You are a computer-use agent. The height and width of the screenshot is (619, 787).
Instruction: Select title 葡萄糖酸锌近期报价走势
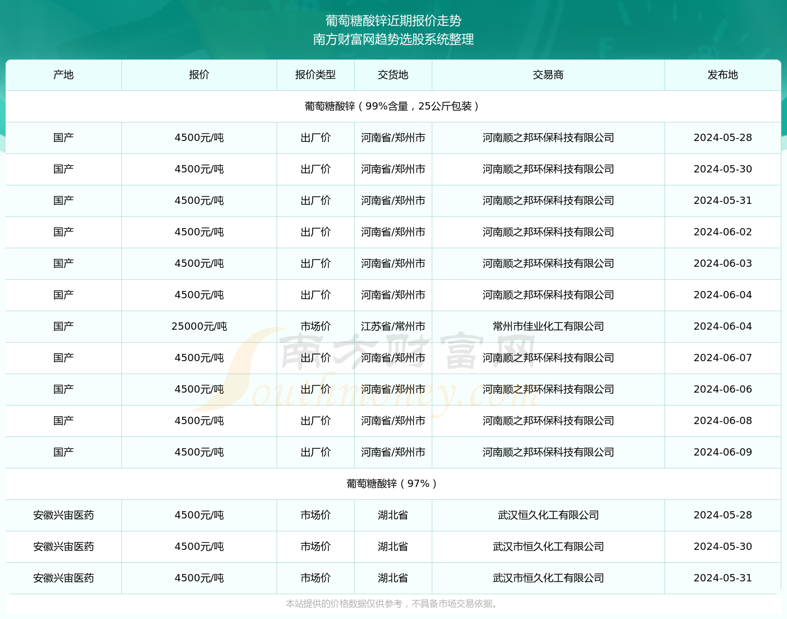[x=393, y=21]
